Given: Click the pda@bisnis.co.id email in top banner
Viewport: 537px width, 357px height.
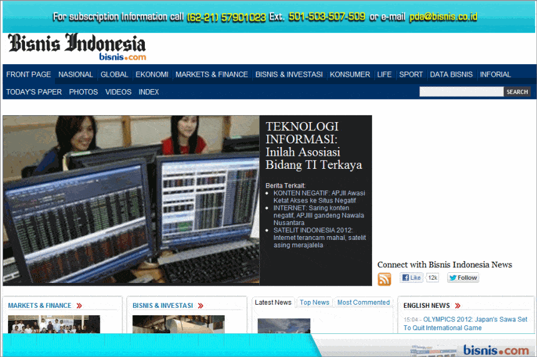Looking at the screenshot, I should [443, 17].
